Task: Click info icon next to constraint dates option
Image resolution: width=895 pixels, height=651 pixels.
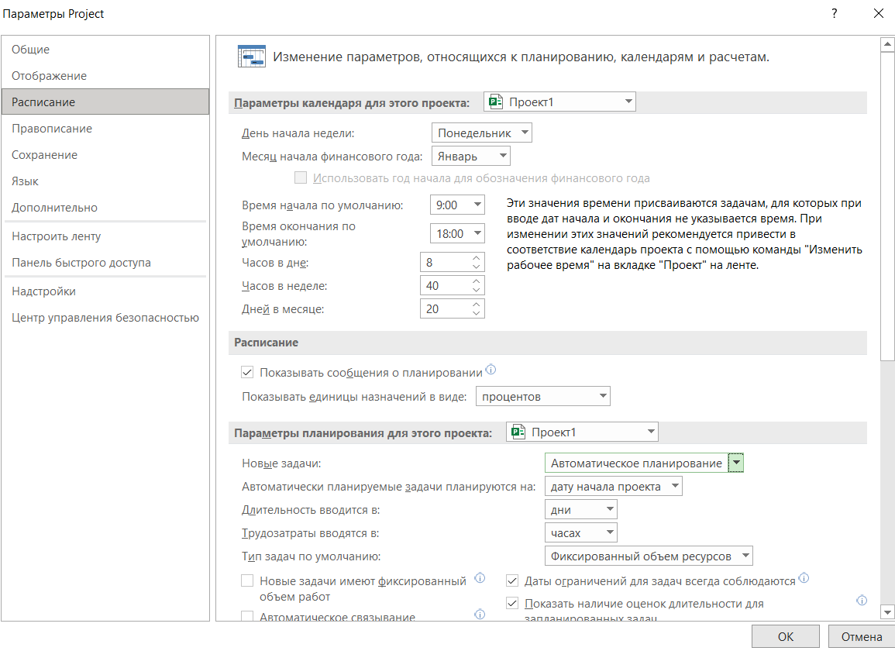Action: pos(804,578)
